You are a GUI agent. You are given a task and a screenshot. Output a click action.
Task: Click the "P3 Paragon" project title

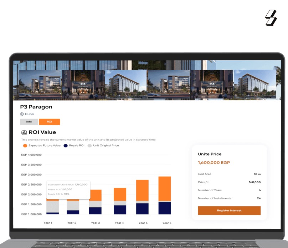(36, 107)
